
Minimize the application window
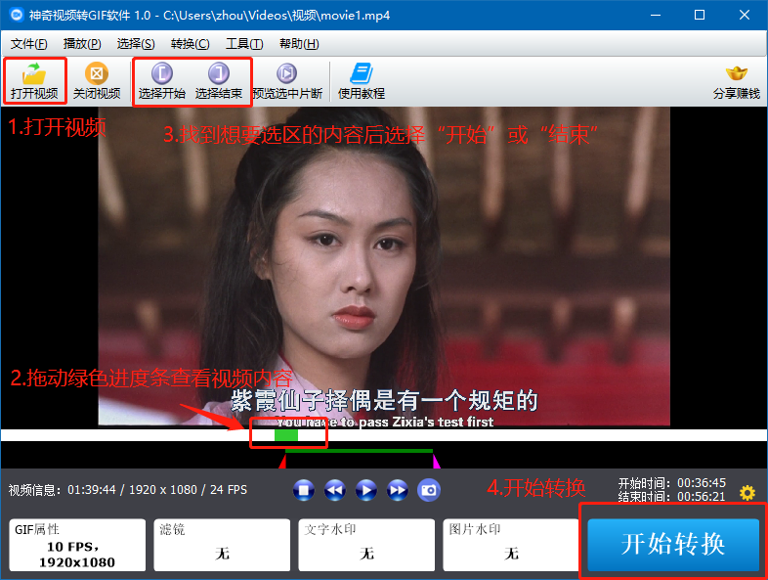point(656,16)
